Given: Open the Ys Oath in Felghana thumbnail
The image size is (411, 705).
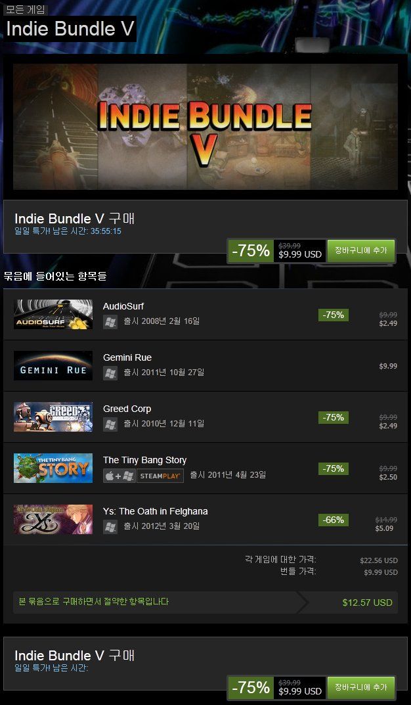Looking at the screenshot, I should 53,519.
